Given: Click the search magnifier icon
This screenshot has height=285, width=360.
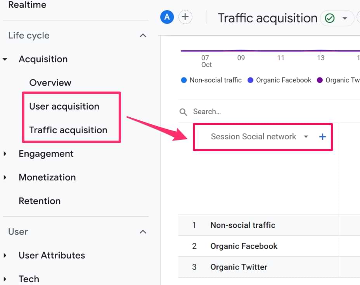Looking at the screenshot, I should click(x=183, y=112).
